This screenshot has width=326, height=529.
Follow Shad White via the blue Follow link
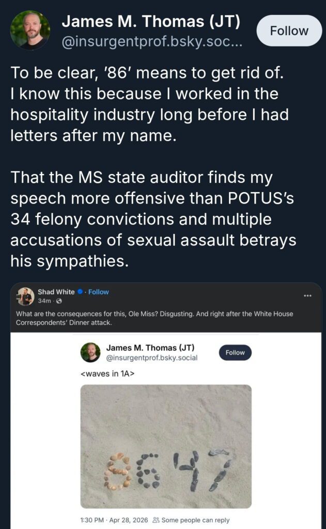click(x=99, y=292)
